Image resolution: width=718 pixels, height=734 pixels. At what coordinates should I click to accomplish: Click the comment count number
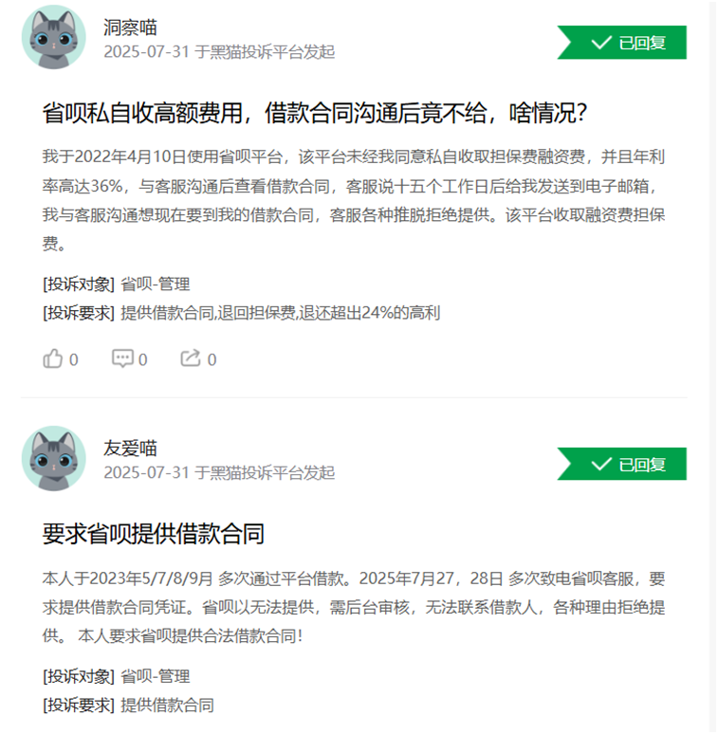(x=143, y=359)
